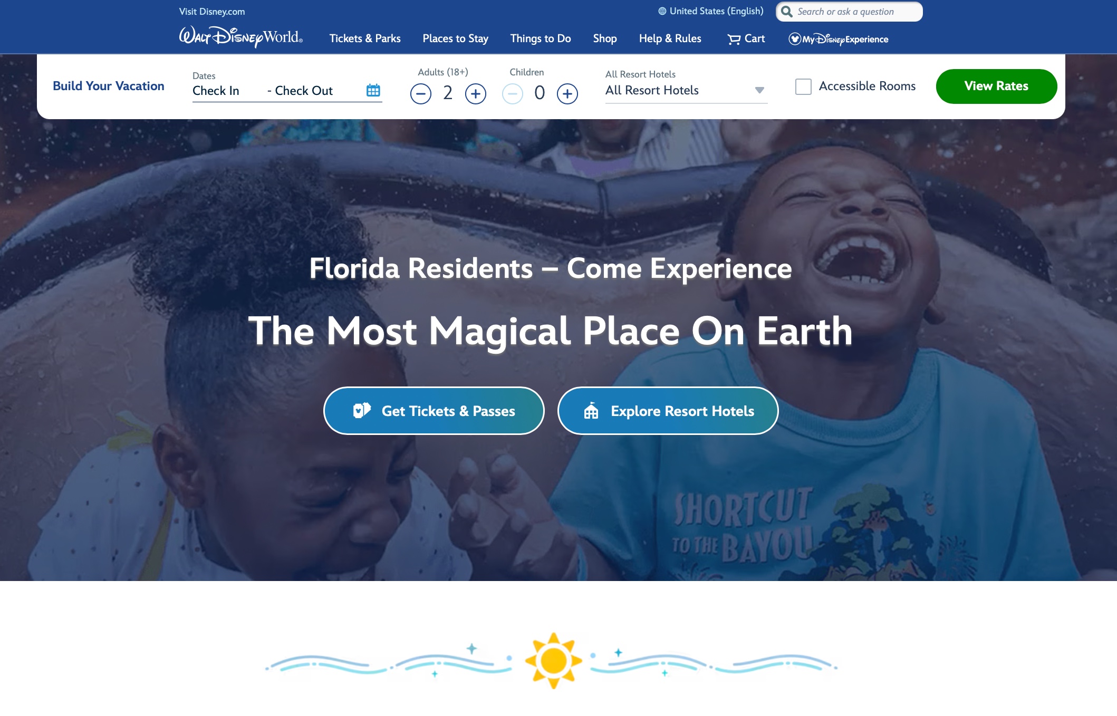Click the Accessible Rooms label
Image resolution: width=1117 pixels, height=716 pixels.
click(867, 86)
